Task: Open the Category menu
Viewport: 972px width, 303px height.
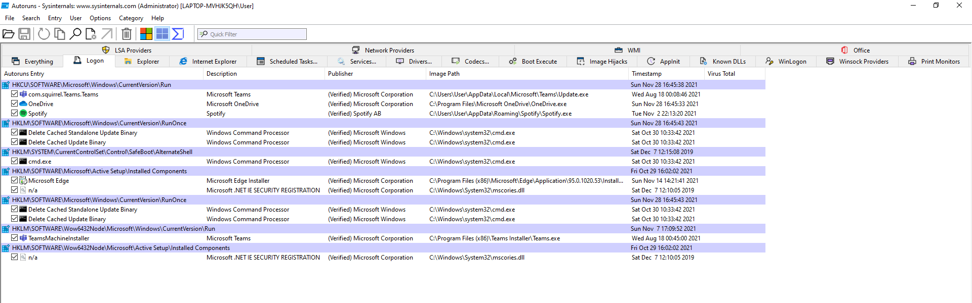Action: click(x=131, y=18)
